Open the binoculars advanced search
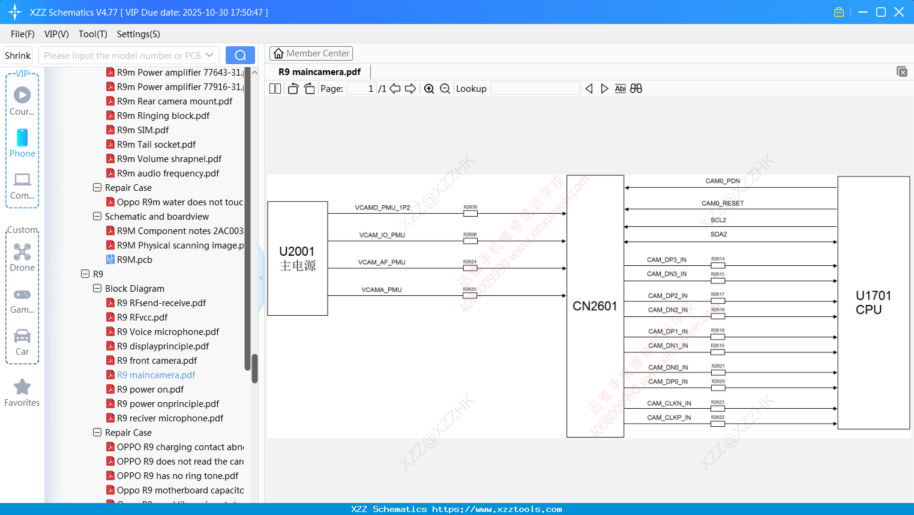Viewport: 914px width, 515px height. click(x=636, y=88)
